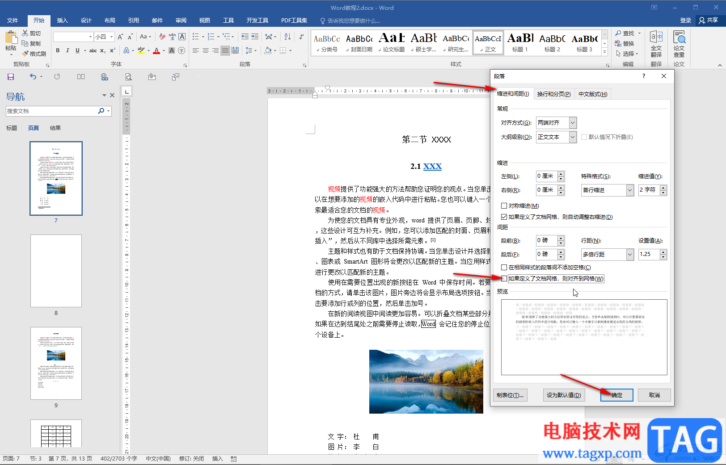Click the Print Preview magnifier icon
The height and width of the screenshot is (465, 726).
[x=128, y=77]
